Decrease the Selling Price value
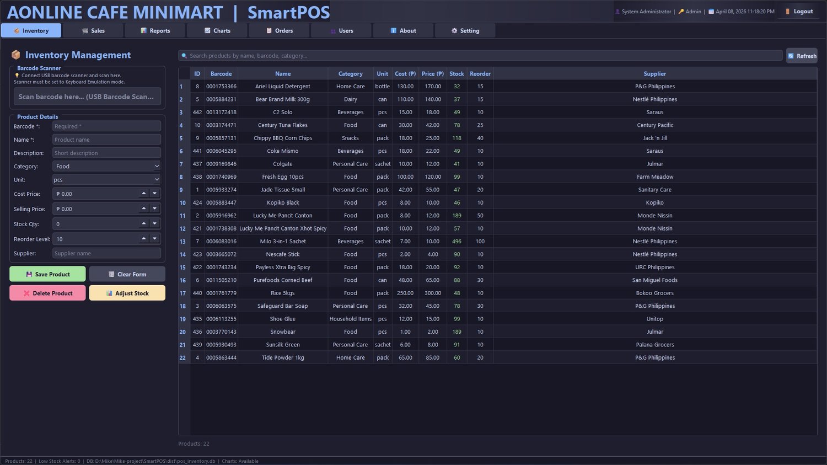 (x=155, y=209)
